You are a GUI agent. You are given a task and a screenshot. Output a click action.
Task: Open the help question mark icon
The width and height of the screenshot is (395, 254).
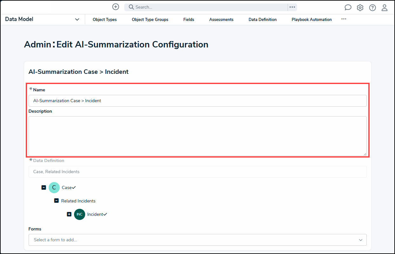(x=372, y=8)
